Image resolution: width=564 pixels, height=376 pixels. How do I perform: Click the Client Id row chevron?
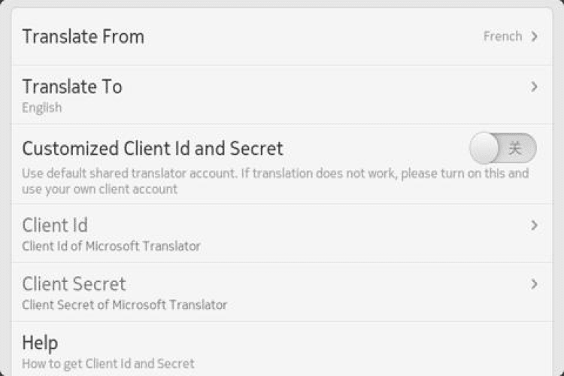tap(534, 225)
